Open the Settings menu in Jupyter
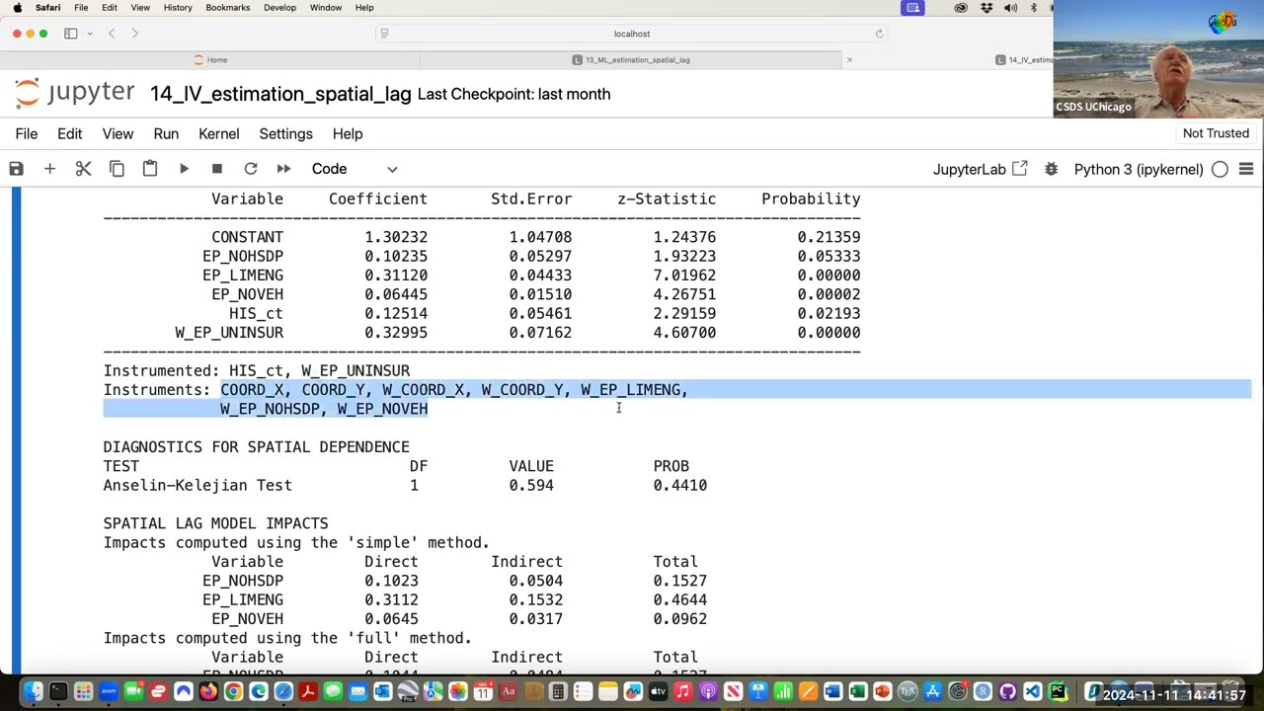The height and width of the screenshot is (711, 1264). point(285,133)
